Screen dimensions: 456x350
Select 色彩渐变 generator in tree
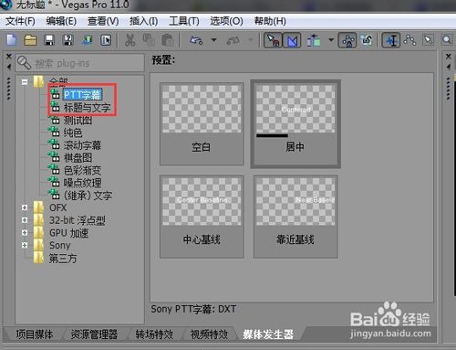[x=82, y=170]
